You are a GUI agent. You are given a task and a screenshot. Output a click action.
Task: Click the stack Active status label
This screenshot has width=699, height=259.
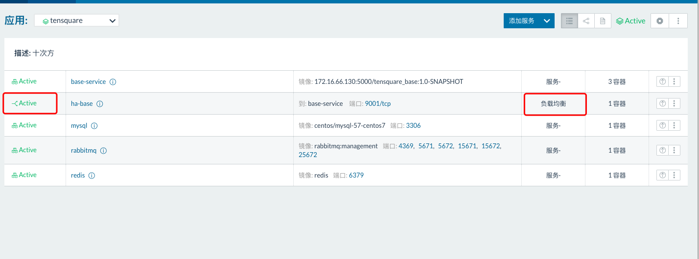tap(631, 21)
